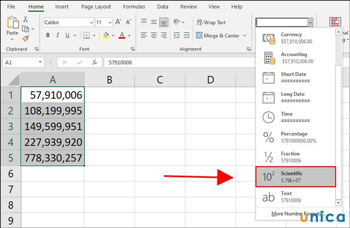Expand the Paste options arrow
This screenshot has height=228, width=350.
coord(12,39)
